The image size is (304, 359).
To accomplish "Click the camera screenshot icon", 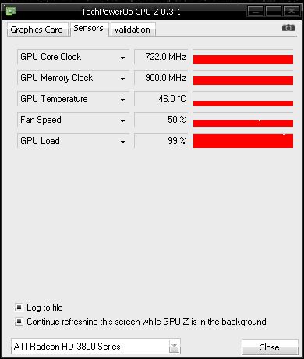I will pyautogui.click(x=288, y=27).
